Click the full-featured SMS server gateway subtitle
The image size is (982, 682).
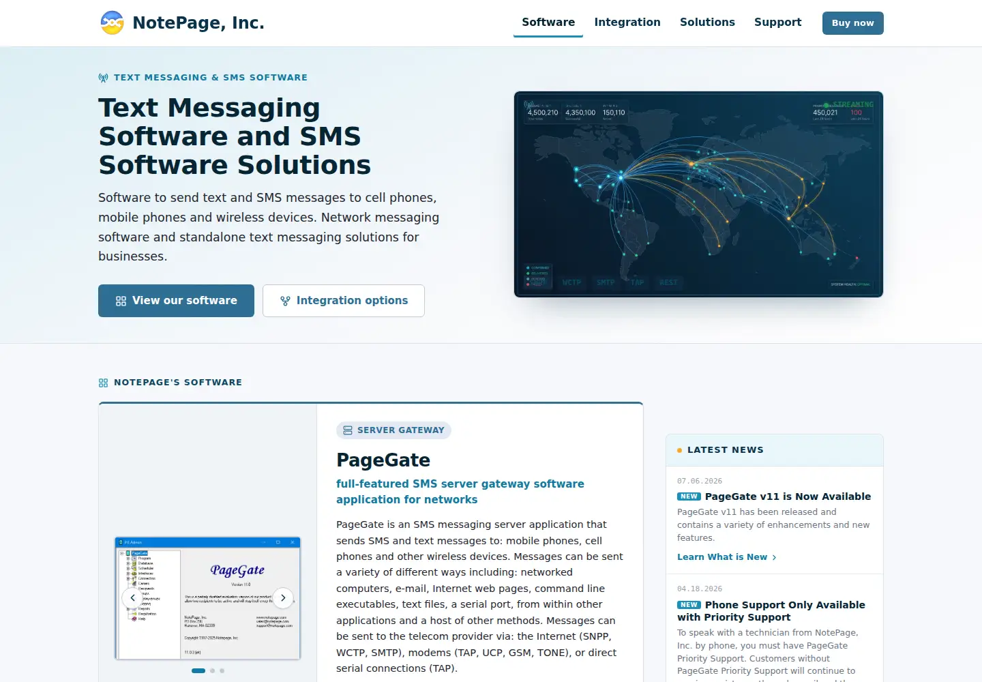(x=460, y=492)
